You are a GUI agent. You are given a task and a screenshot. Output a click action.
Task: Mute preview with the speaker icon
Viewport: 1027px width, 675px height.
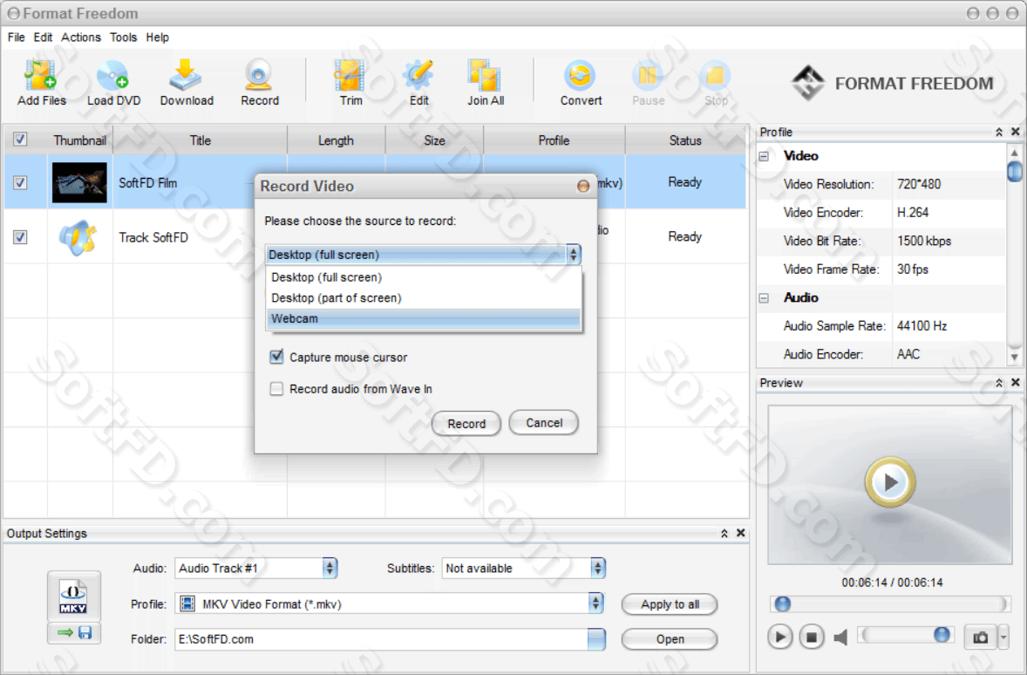[841, 637]
